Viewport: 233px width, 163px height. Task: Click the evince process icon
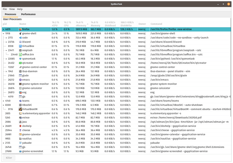pyautogui.click(x=20, y=118)
